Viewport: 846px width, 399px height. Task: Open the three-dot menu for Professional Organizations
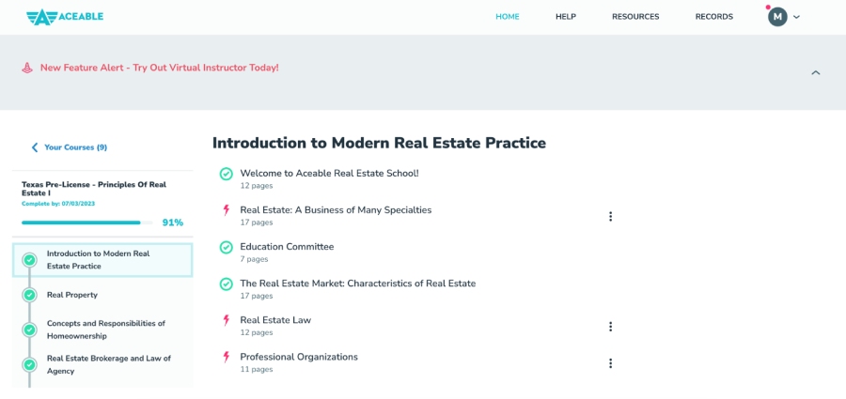610,363
